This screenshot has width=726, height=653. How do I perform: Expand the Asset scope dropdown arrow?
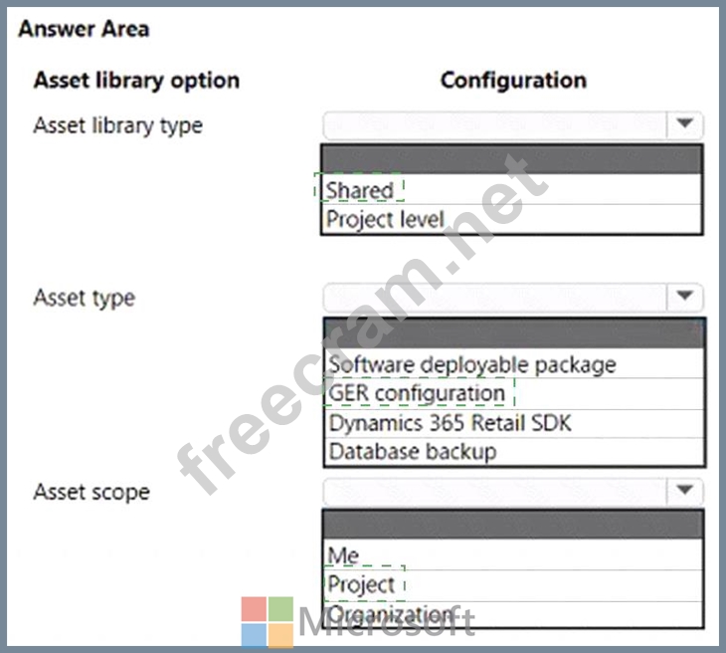coord(684,491)
